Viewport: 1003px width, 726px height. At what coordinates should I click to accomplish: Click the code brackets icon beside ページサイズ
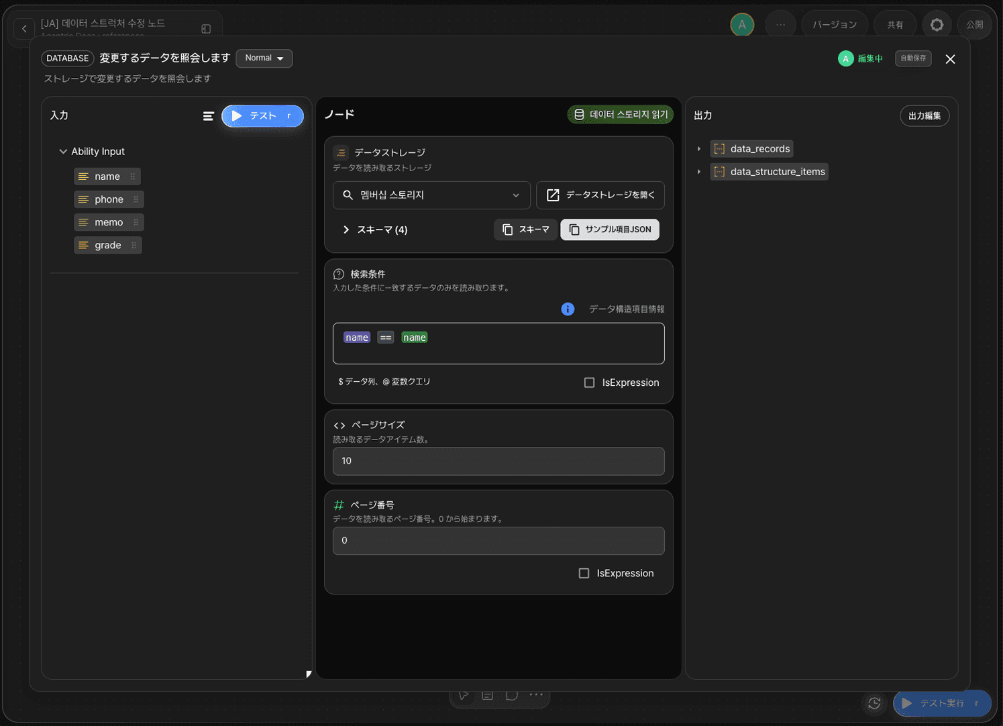(x=339, y=425)
